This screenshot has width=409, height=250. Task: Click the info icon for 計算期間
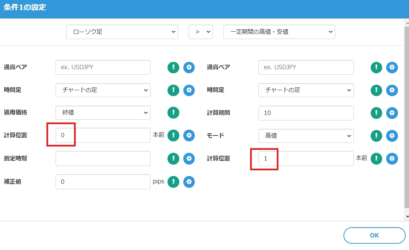click(x=376, y=113)
